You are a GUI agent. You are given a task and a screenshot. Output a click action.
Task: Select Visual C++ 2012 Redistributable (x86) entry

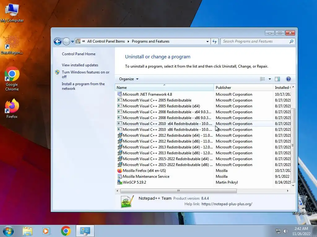[168, 141]
